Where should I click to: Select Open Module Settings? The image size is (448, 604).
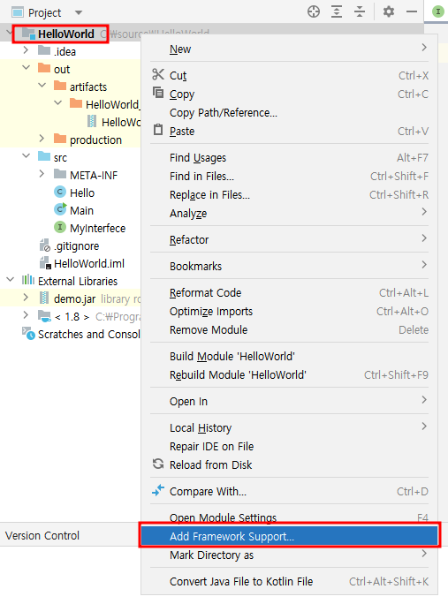click(x=289, y=517)
